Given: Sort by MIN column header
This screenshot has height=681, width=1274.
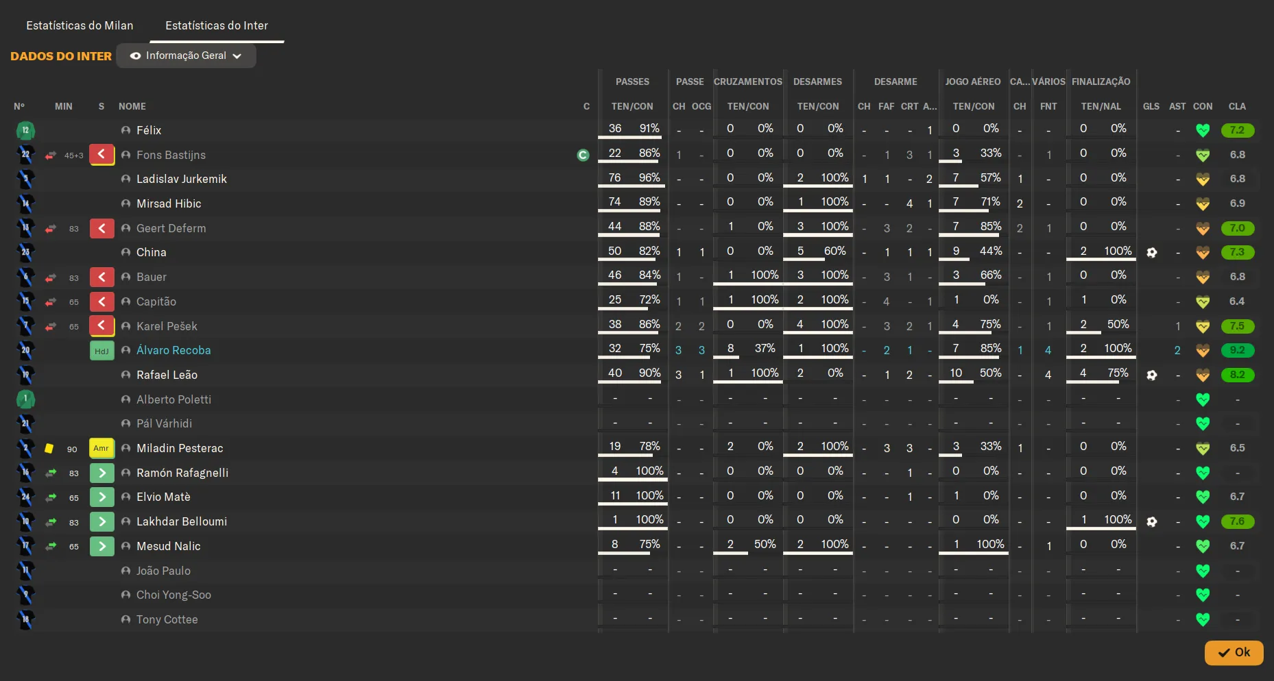Looking at the screenshot, I should coord(64,106).
